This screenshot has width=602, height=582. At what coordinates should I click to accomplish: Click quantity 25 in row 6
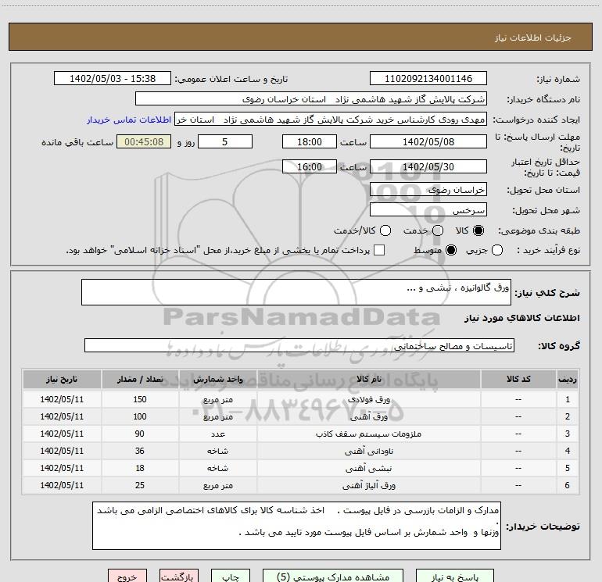click(x=140, y=486)
